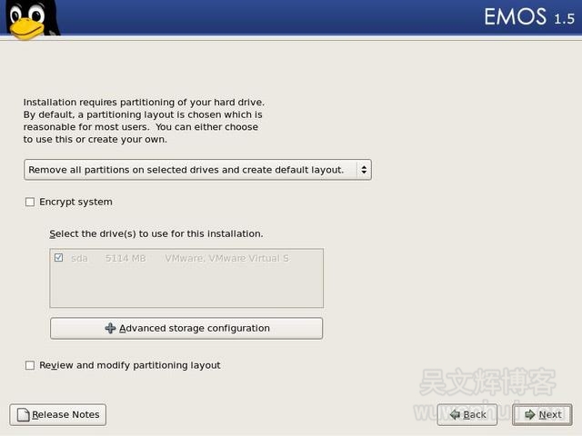Click the installation partitioning instruction text
The width and height of the screenshot is (582, 436).
pos(143,121)
